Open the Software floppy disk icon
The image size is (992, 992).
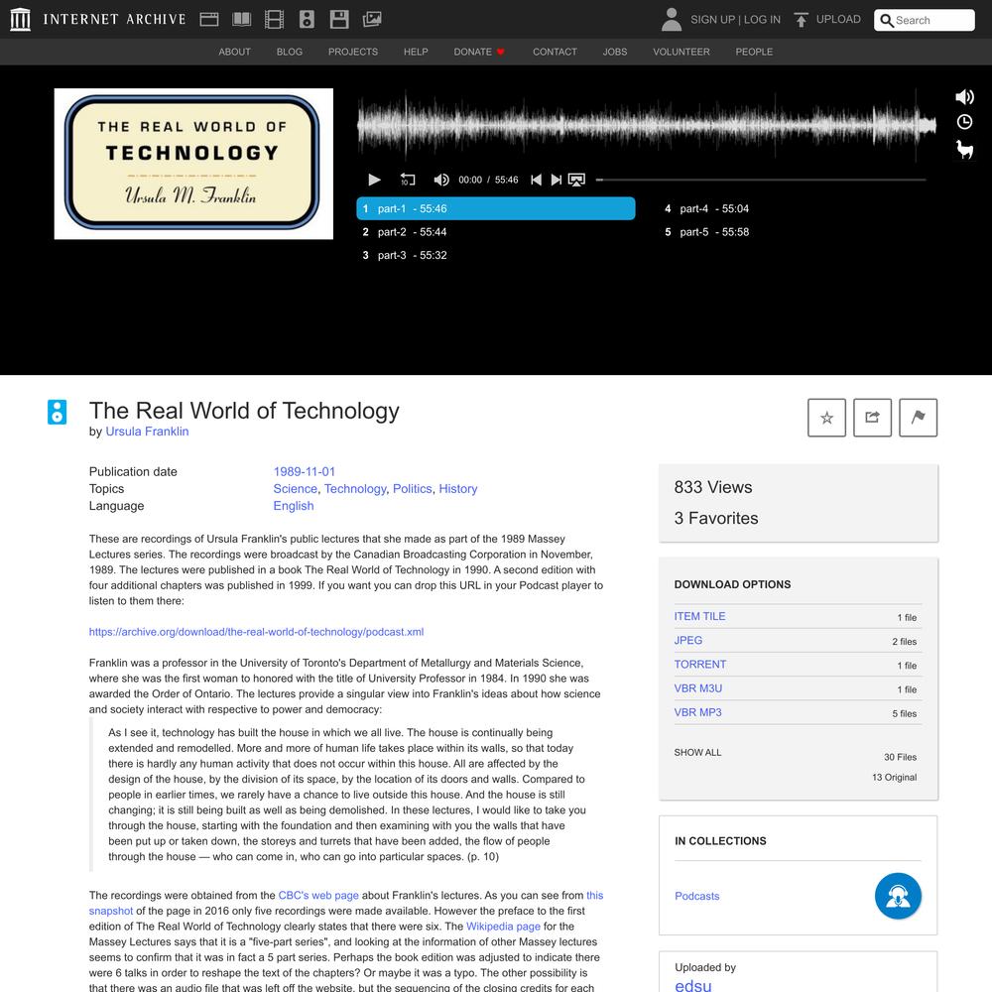click(339, 20)
